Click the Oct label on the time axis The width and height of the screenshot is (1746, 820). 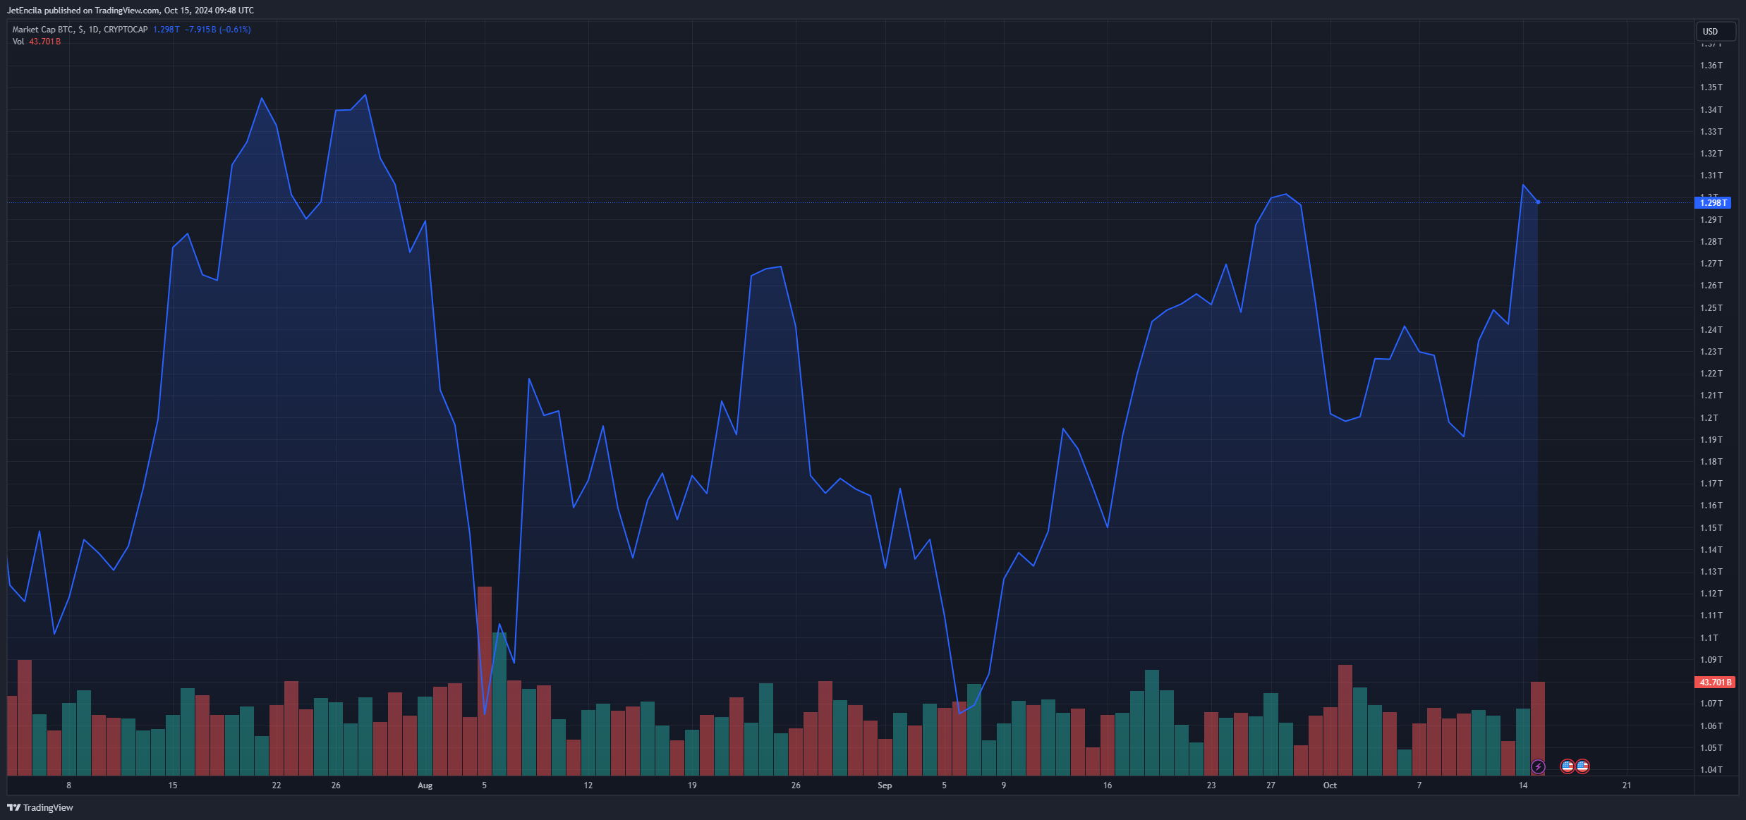click(1330, 785)
